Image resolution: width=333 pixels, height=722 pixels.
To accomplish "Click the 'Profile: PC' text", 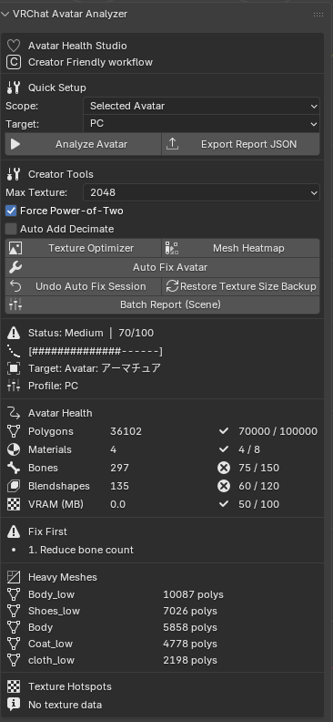I will [54, 386].
